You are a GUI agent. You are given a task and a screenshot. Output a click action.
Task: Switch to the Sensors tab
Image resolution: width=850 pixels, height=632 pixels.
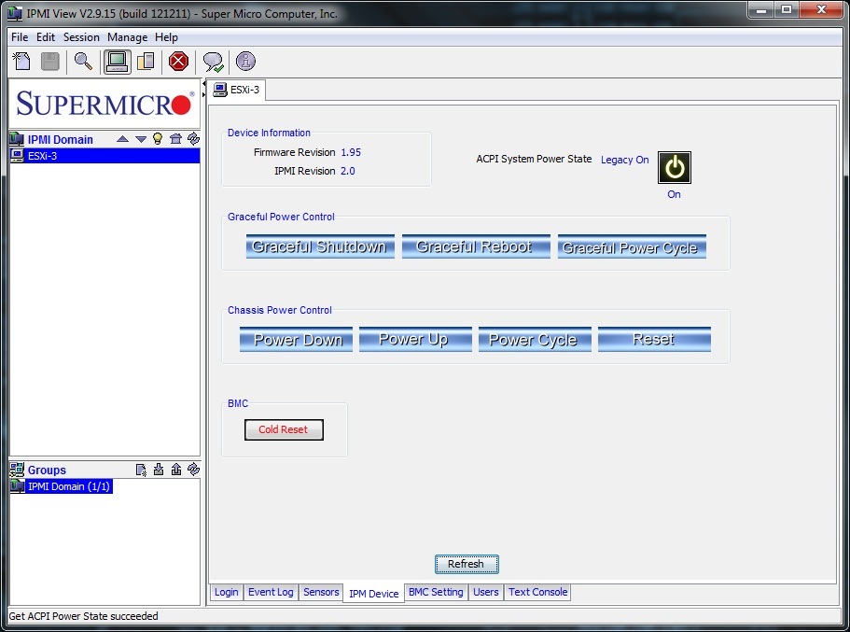[x=321, y=592]
